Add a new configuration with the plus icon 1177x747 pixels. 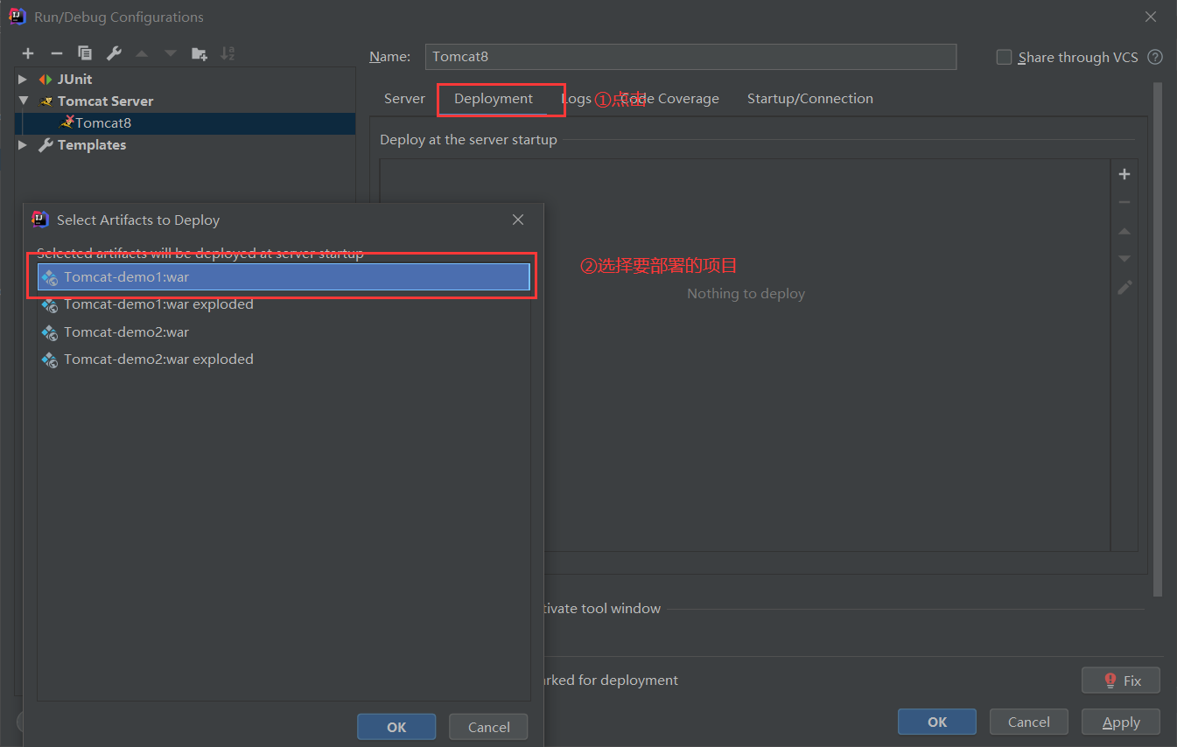[x=28, y=54]
